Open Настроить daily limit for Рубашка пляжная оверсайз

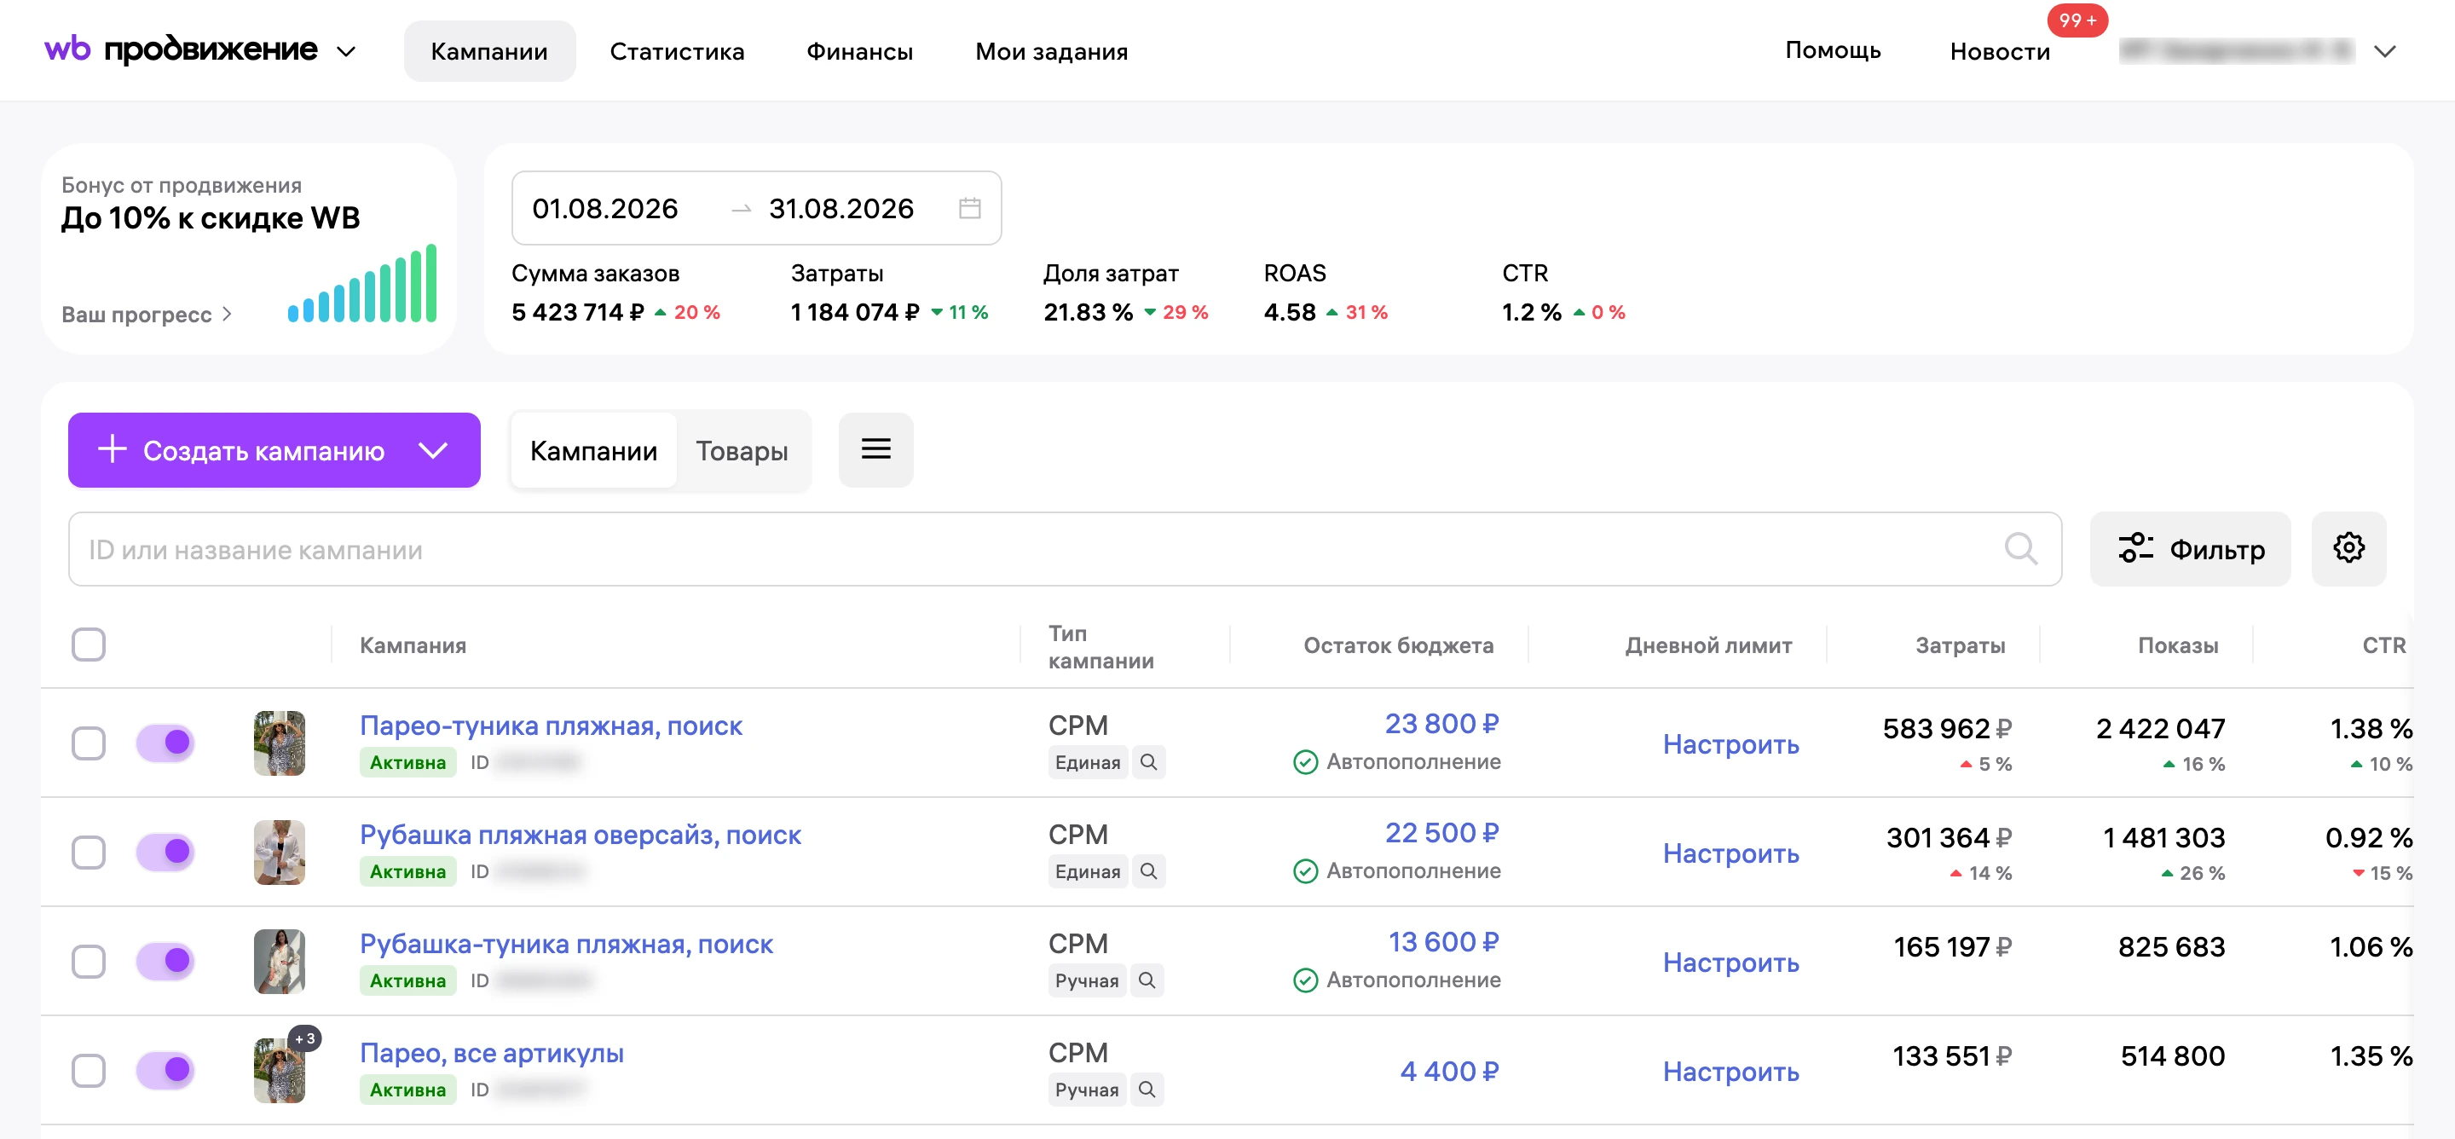click(1730, 853)
